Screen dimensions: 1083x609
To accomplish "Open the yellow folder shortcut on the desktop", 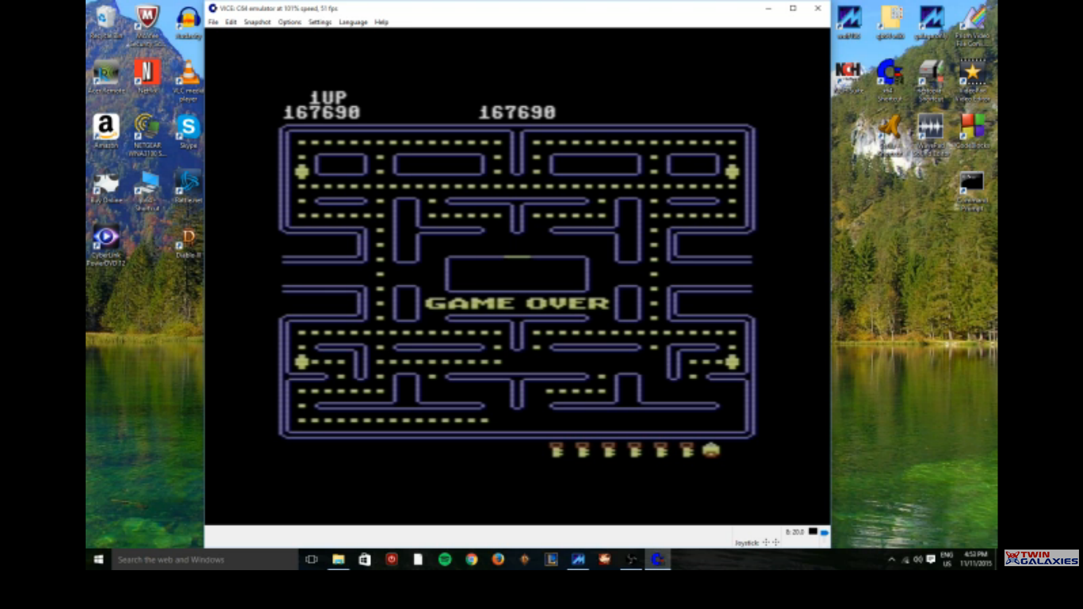I will click(890, 21).
